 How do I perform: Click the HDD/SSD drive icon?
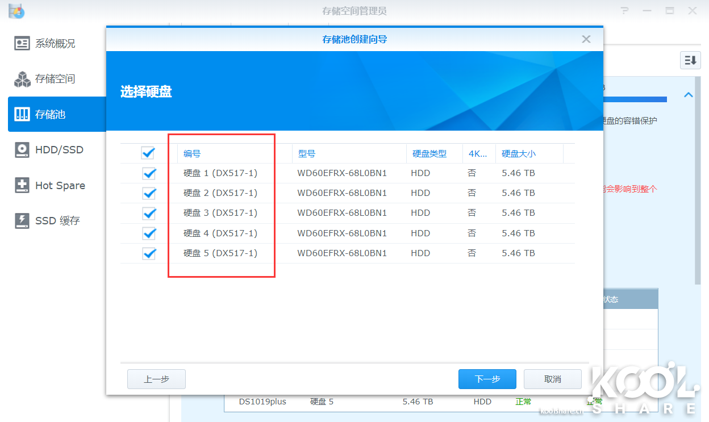(x=22, y=150)
